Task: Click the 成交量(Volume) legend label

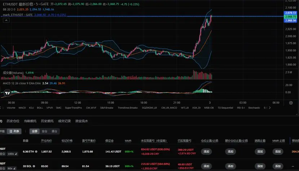Action: (13, 73)
